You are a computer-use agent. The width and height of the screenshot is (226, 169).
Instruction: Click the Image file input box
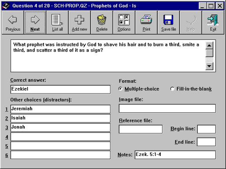click(167, 108)
